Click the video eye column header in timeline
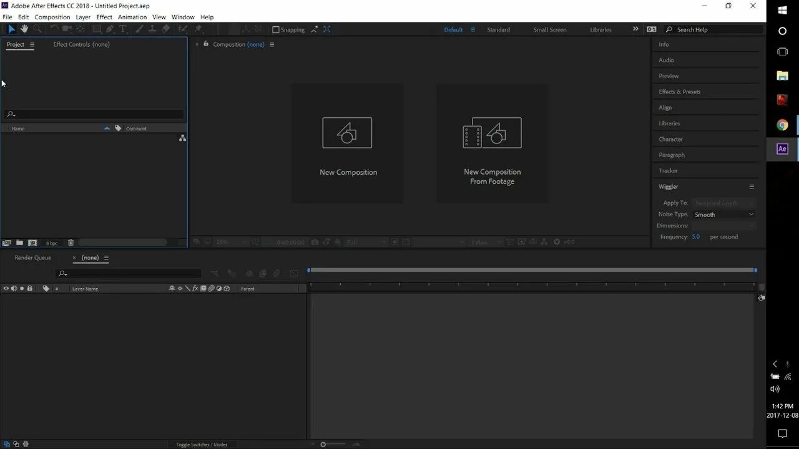The width and height of the screenshot is (799, 449). tap(6, 289)
